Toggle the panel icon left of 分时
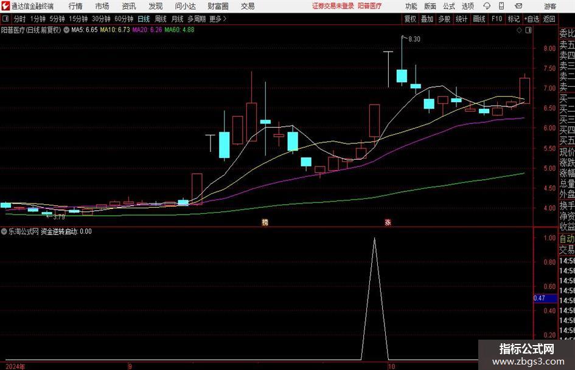The image size is (575, 370). click(5, 19)
